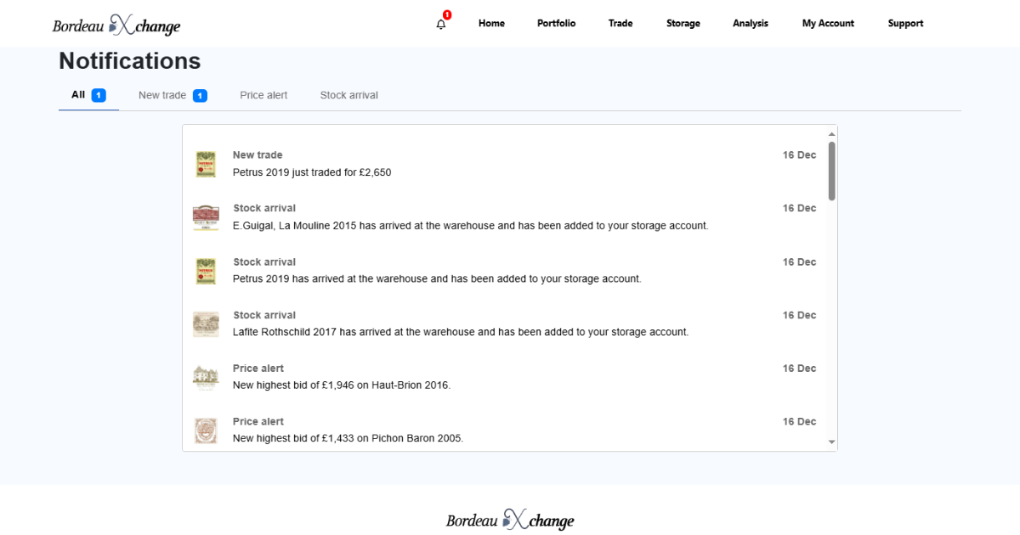Click the Petrus 2019 arrival message

tap(437, 279)
